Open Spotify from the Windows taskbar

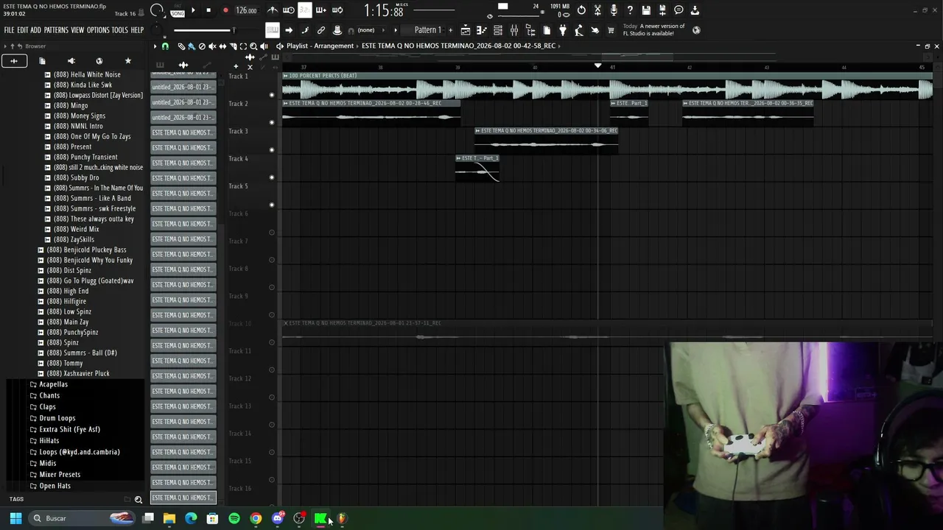tap(234, 518)
